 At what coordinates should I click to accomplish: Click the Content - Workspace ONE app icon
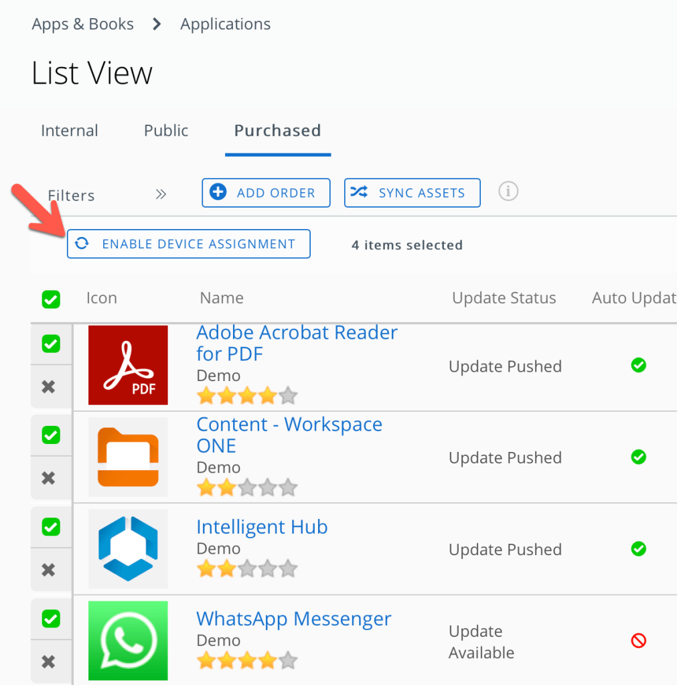[128, 457]
